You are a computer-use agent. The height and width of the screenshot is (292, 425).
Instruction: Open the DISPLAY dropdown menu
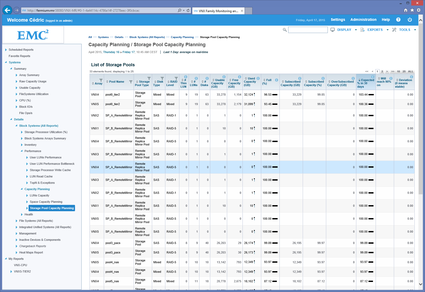(344, 30)
